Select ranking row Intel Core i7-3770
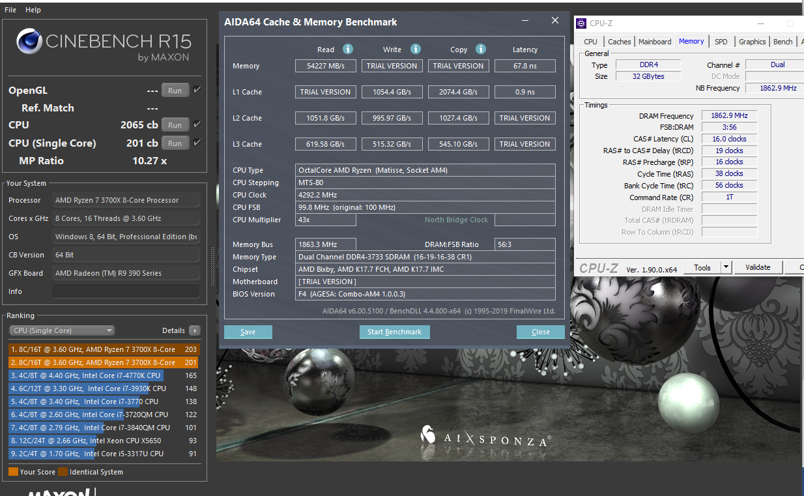Image resolution: width=804 pixels, height=496 pixels. point(104,401)
